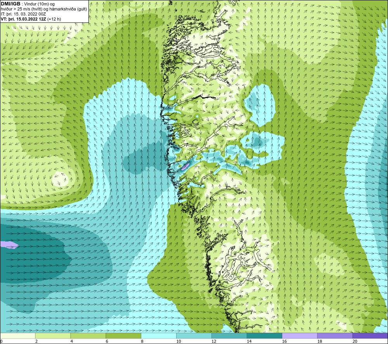Click the oval cyan wind area inland
Viewport: 388px width, 344px height.
[260, 105]
